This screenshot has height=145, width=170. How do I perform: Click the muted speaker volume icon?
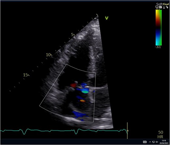(157, 142)
